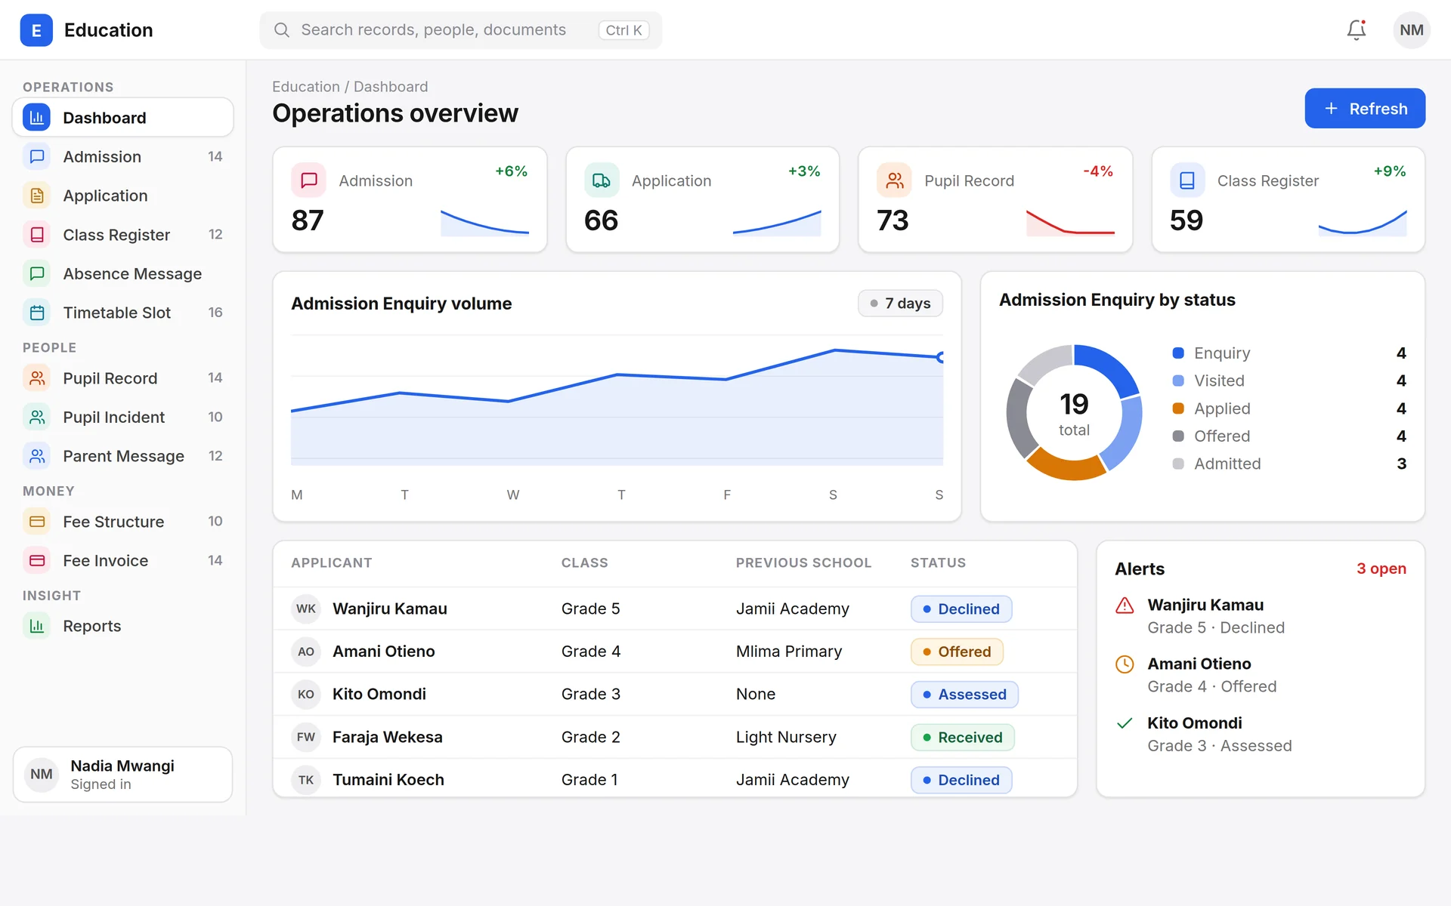Click the Pupil Incident icon in sidebar
The width and height of the screenshot is (1451, 906).
[37, 417]
